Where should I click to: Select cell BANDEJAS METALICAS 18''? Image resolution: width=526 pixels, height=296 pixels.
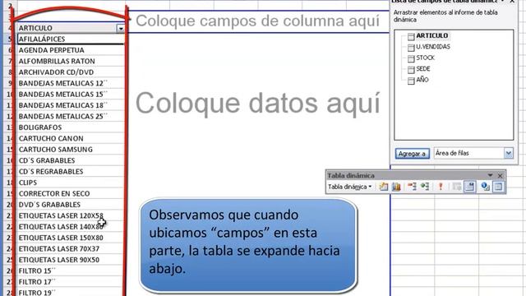point(71,105)
